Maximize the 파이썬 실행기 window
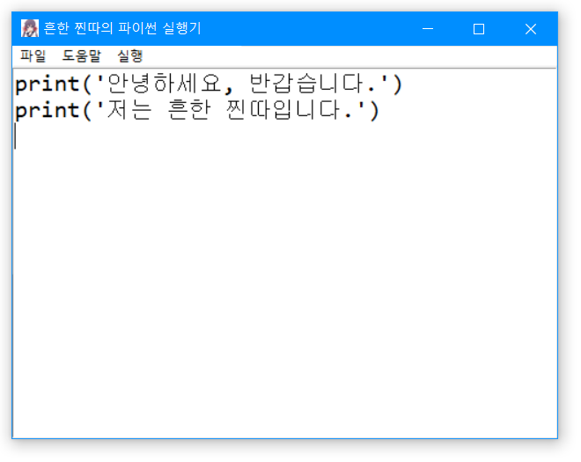 click(x=479, y=28)
